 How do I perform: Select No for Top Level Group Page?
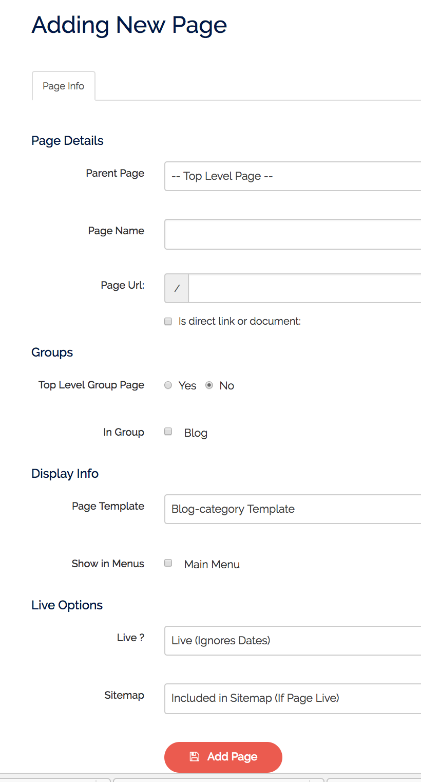coord(209,385)
